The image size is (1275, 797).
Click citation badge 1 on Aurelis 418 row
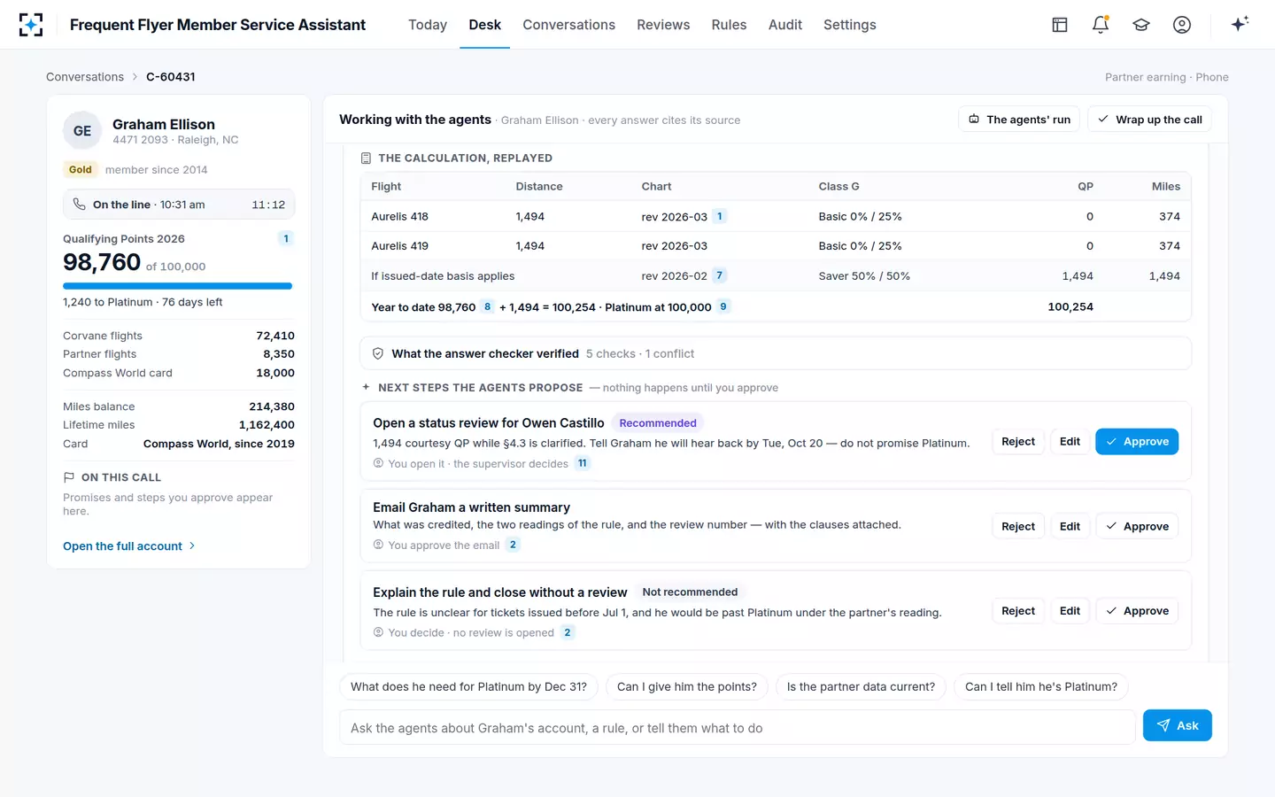[x=720, y=216]
